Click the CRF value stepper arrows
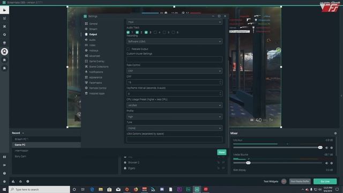 tap(220, 82)
